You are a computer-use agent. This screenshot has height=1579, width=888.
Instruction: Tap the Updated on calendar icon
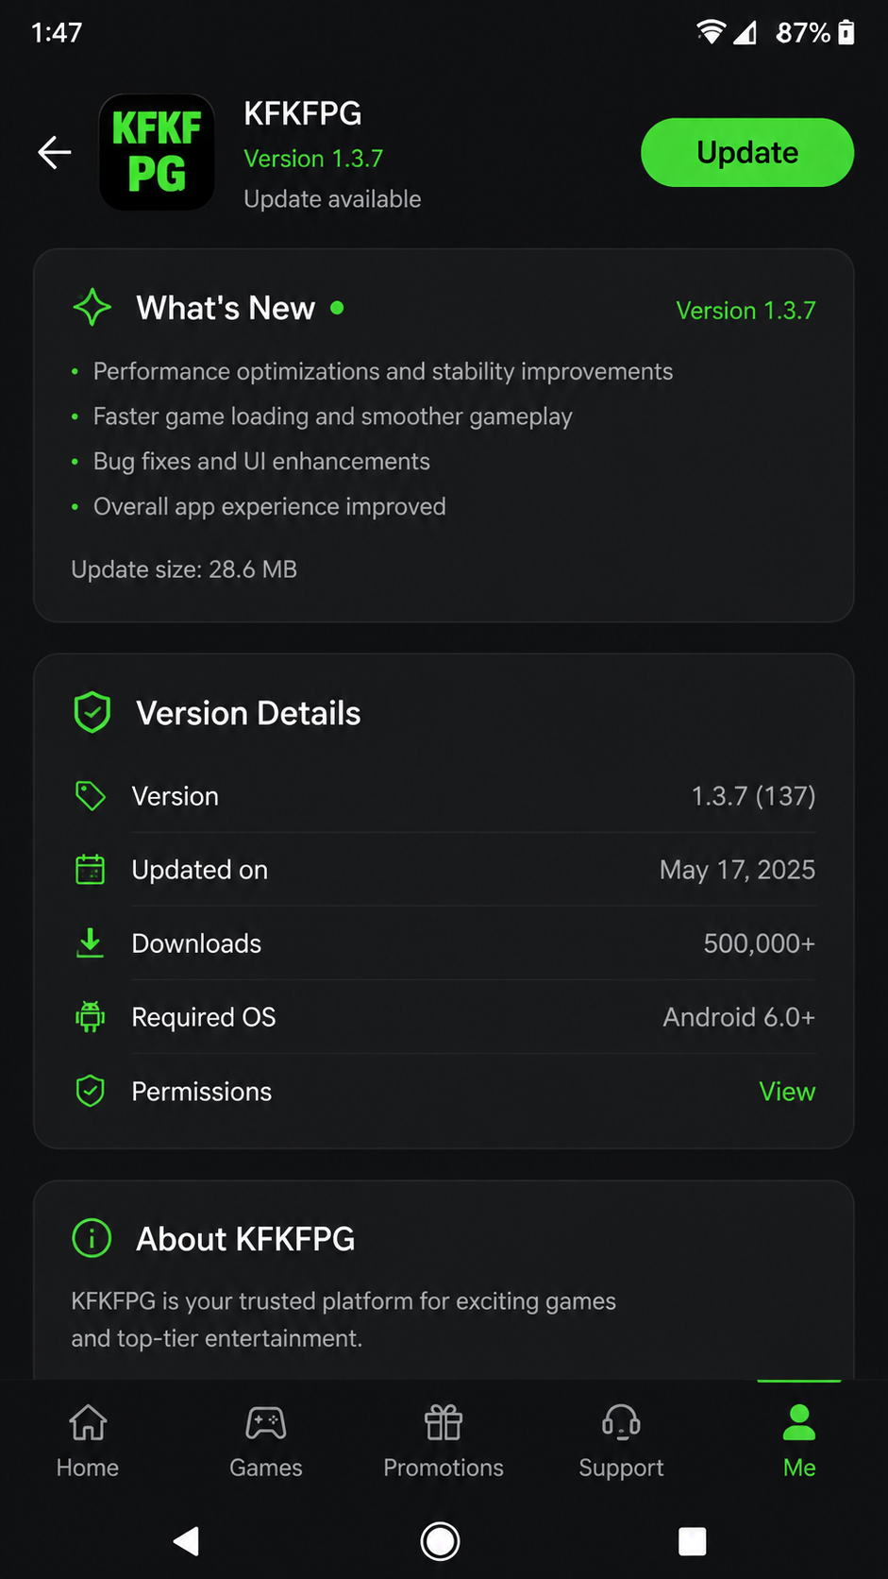pos(91,870)
